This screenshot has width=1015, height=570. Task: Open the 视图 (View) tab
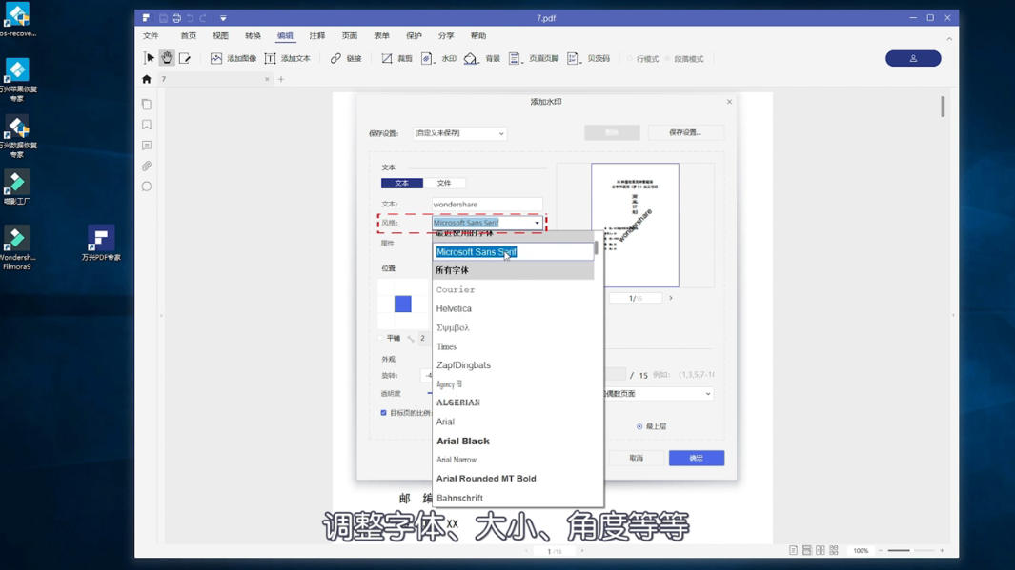point(221,35)
